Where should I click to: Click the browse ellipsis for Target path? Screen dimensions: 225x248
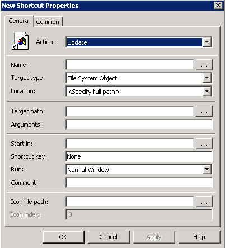(204, 111)
